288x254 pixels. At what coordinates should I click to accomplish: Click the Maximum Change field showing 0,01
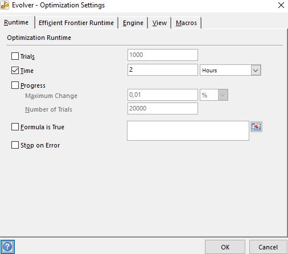pyautogui.click(x=163, y=95)
